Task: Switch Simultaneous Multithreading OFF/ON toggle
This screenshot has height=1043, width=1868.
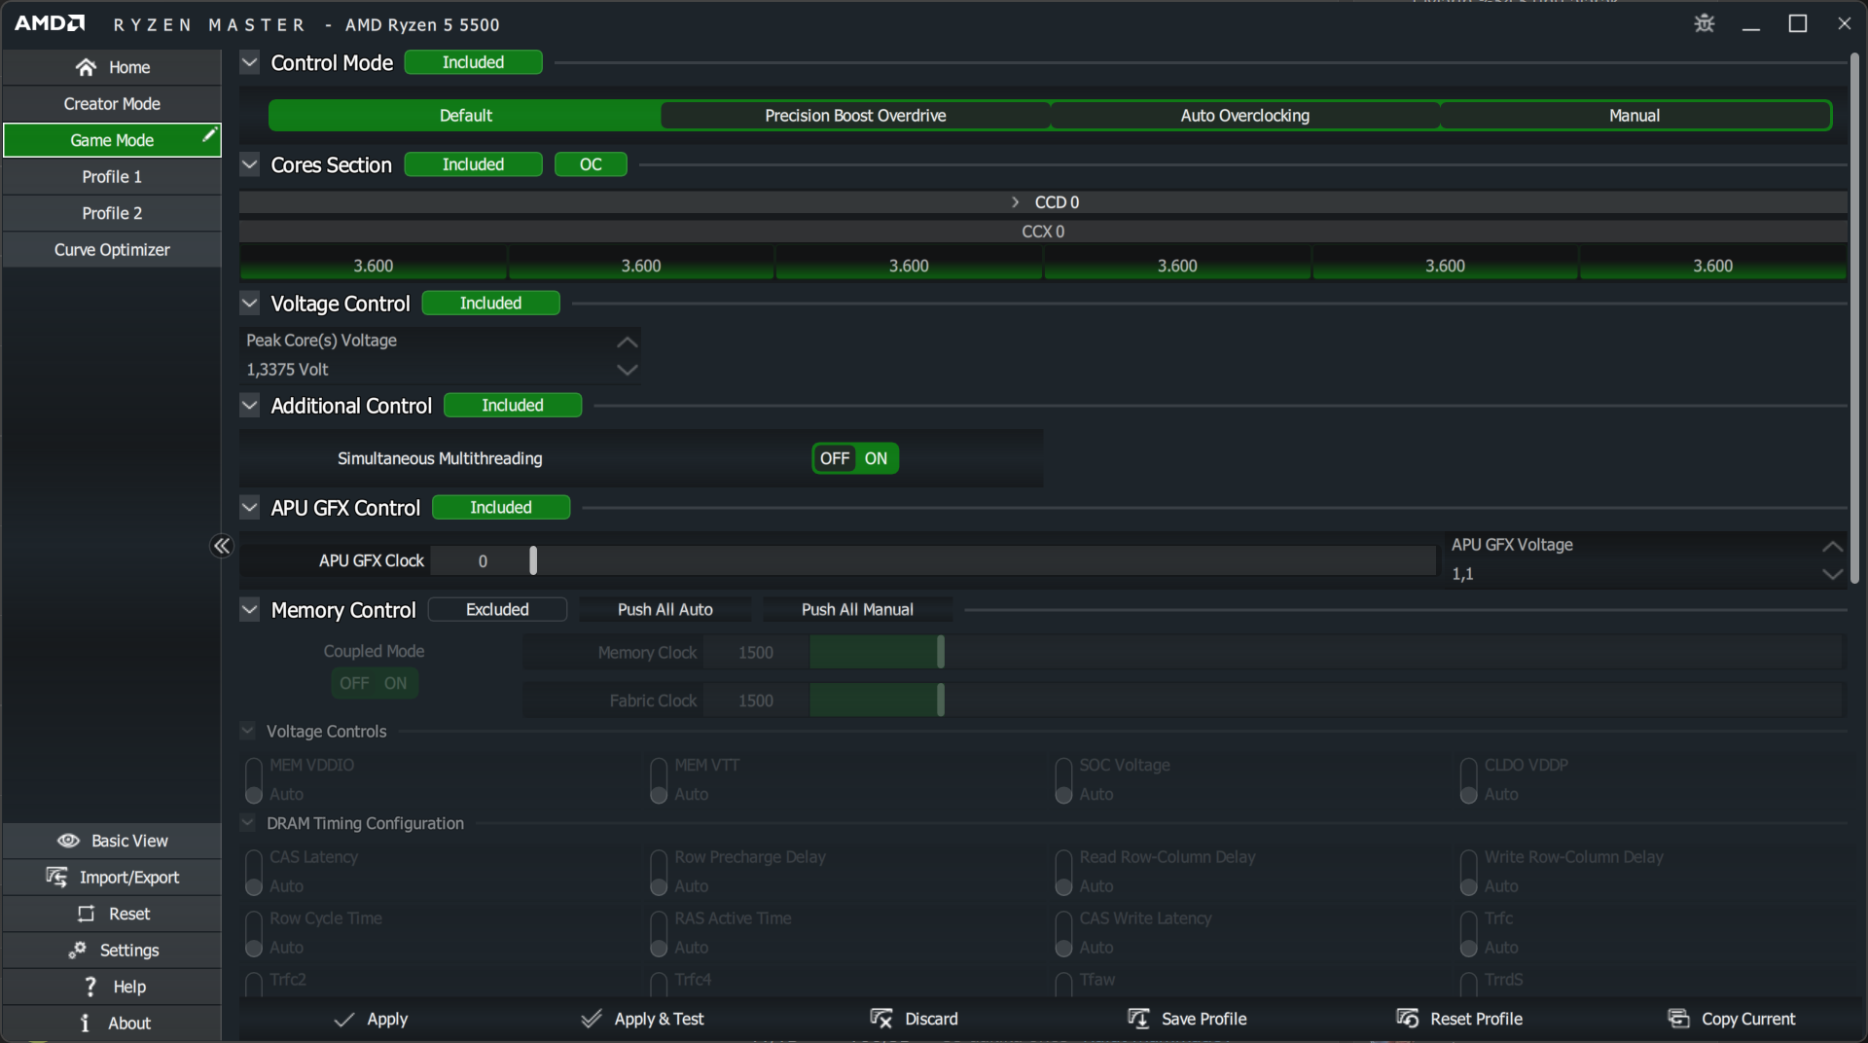Action: pyautogui.click(x=855, y=458)
